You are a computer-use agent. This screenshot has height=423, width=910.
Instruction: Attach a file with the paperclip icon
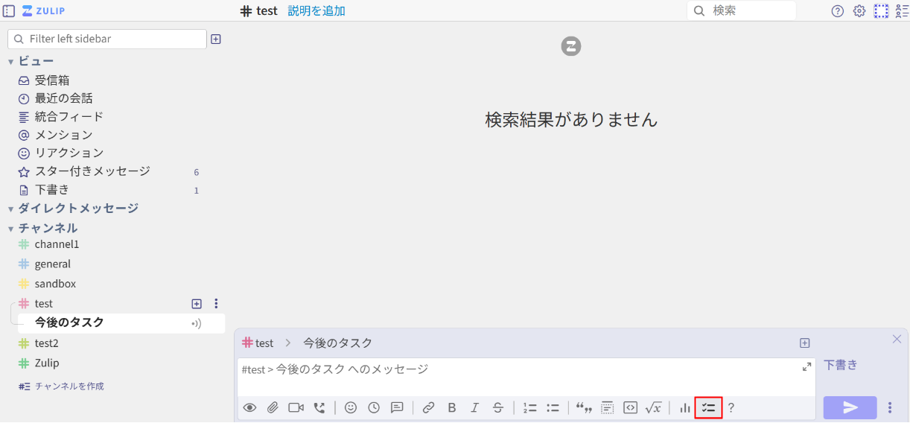[273, 407]
